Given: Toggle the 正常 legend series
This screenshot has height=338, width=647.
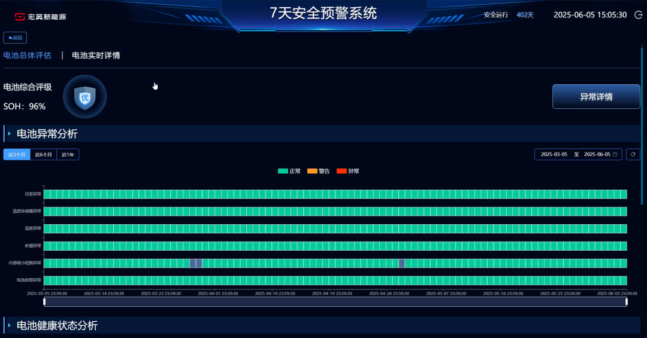Looking at the screenshot, I should 289,171.
